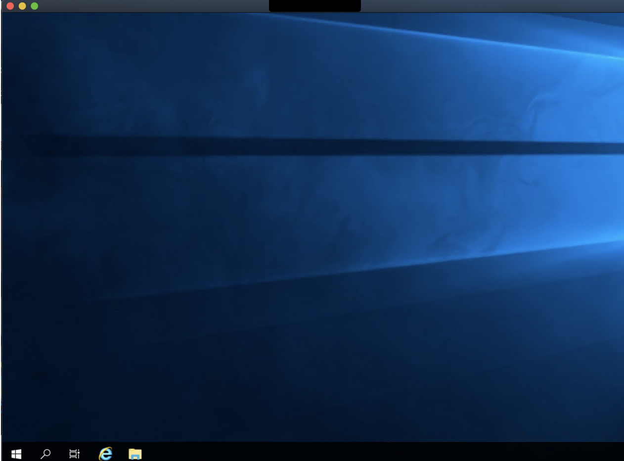The image size is (624, 461).
Task: Open Task View on the taskbar
Action: point(75,454)
